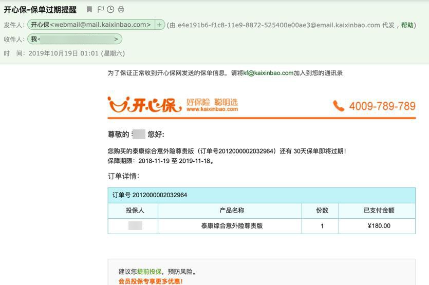Image resolution: width=429 pixels, height=285 pixels.
Task: Click the 保障期限 date range line
Action: (x=161, y=161)
